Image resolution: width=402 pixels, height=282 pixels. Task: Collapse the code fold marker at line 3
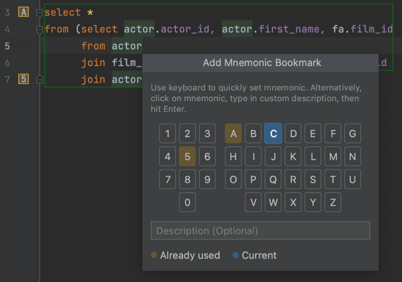pyautogui.click(x=39, y=12)
